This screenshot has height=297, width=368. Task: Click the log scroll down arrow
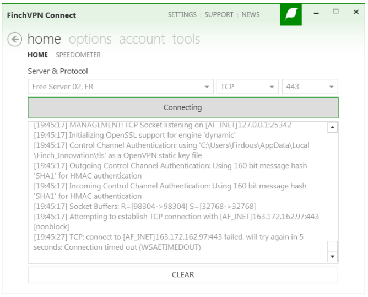[x=332, y=257]
